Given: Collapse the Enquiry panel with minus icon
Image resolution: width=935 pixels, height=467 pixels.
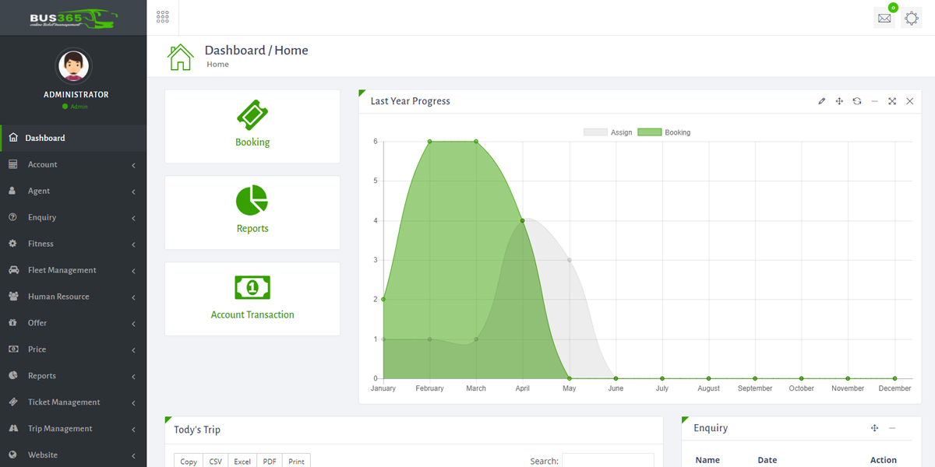Looking at the screenshot, I should [892, 428].
